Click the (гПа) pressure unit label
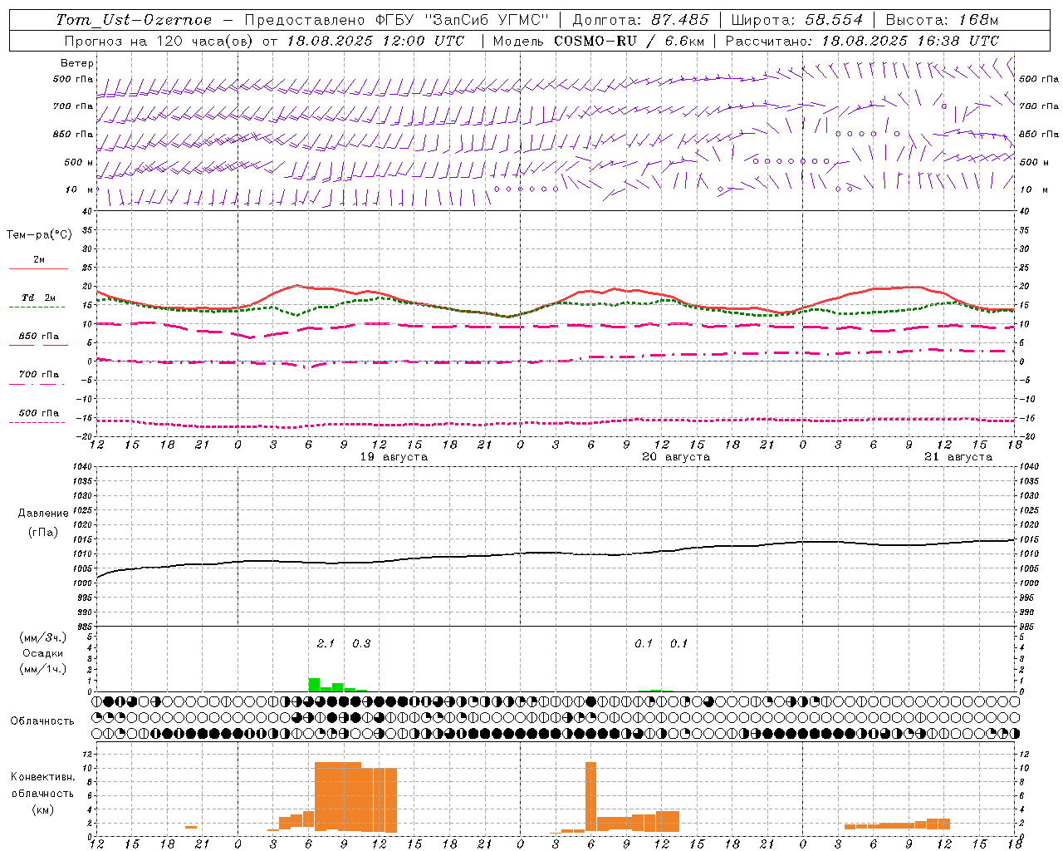1063x851 pixels. click(42, 533)
